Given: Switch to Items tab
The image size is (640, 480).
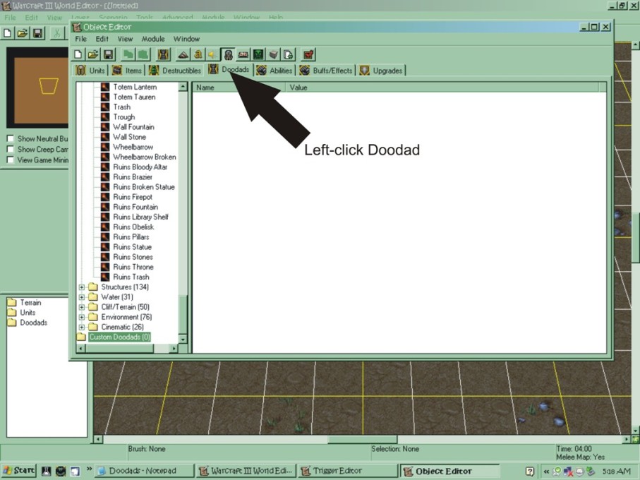Looking at the screenshot, I should (127, 70).
